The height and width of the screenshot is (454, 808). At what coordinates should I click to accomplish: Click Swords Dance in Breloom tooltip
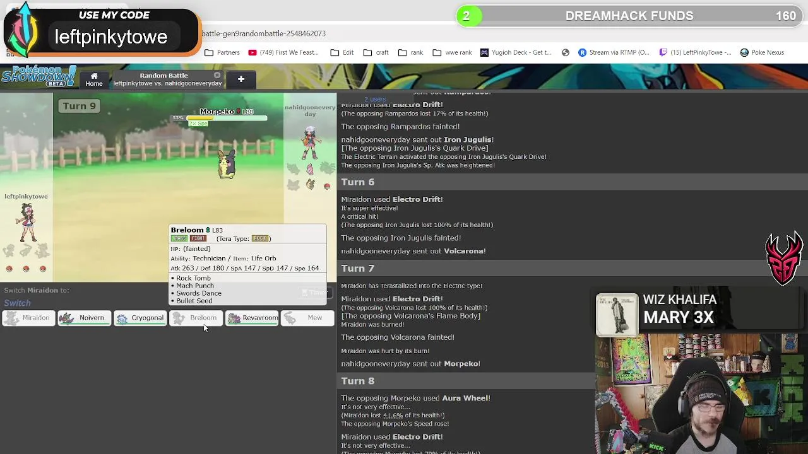pos(199,293)
